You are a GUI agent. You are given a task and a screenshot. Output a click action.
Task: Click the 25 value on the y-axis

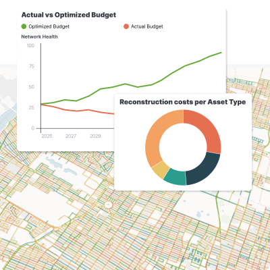click(32, 107)
